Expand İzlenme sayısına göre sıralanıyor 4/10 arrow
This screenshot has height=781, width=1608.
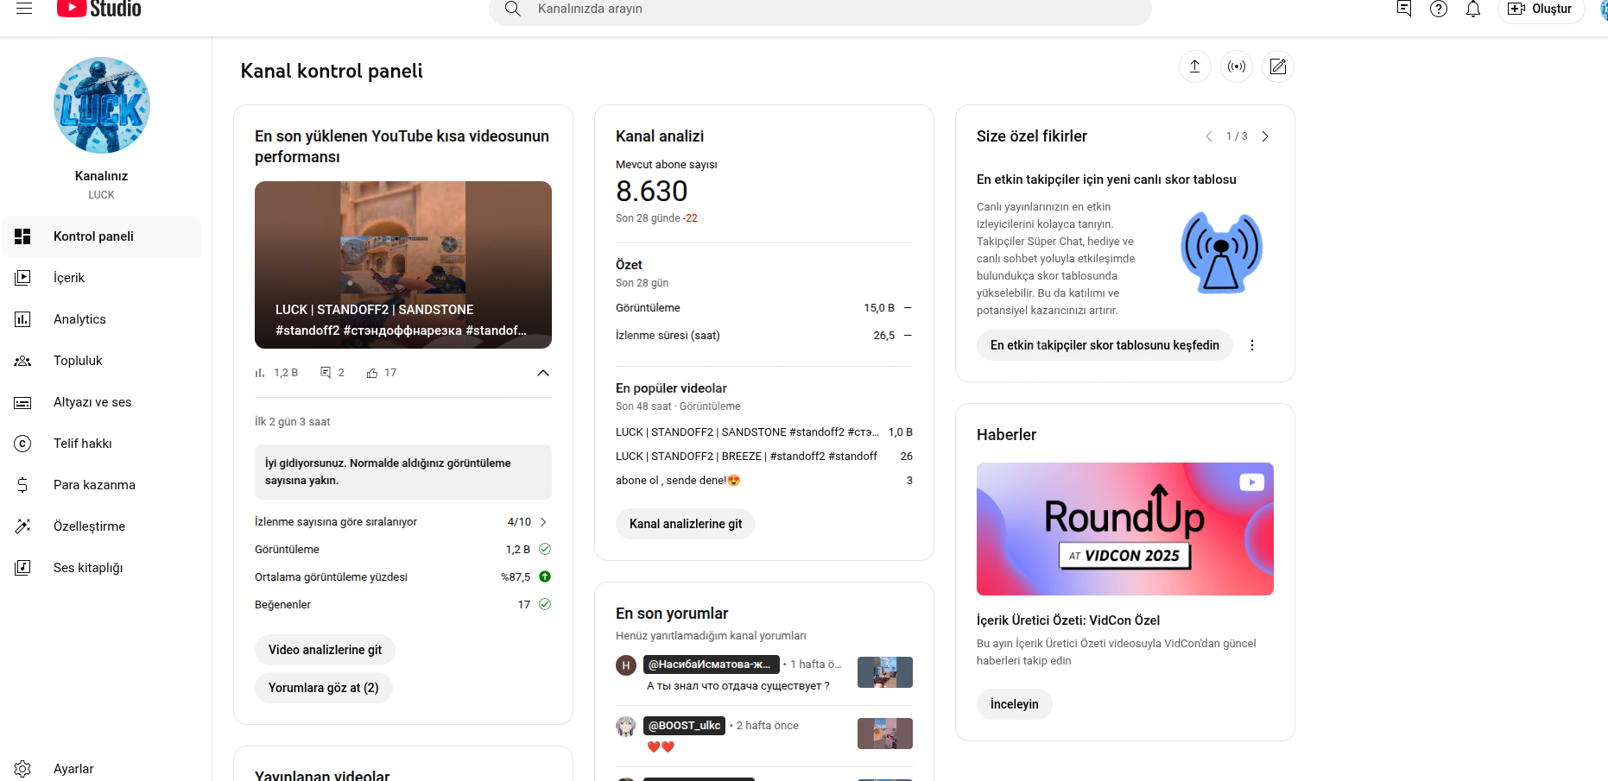(543, 522)
